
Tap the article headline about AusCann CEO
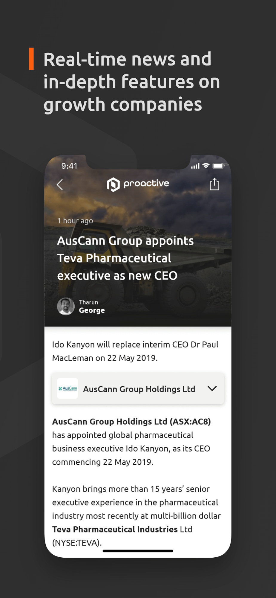point(125,258)
